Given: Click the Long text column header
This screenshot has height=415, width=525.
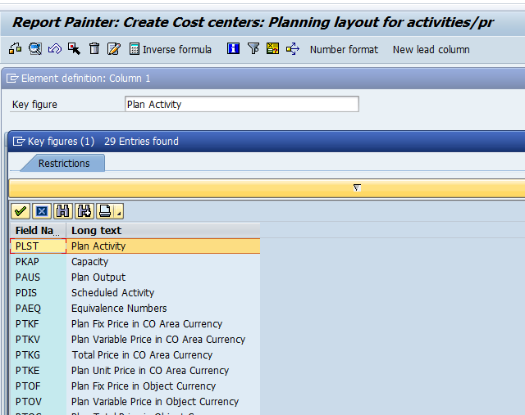Looking at the screenshot, I should point(97,230).
